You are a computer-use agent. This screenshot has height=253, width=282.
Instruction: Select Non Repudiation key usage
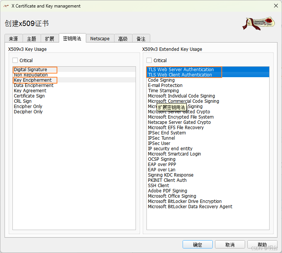click(74, 75)
